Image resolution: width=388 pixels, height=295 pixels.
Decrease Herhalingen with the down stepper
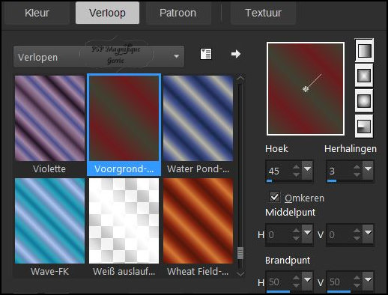tap(357, 174)
